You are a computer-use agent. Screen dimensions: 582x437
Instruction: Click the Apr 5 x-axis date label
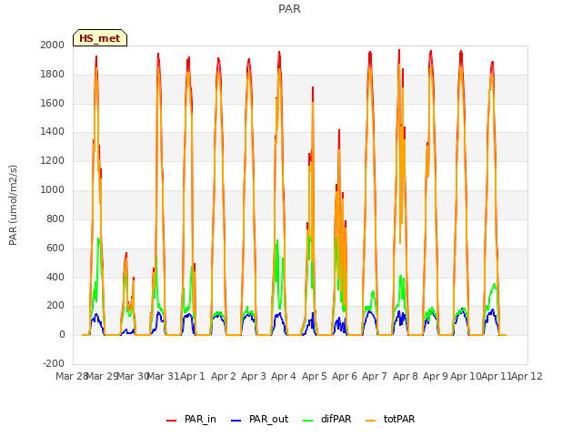point(315,376)
